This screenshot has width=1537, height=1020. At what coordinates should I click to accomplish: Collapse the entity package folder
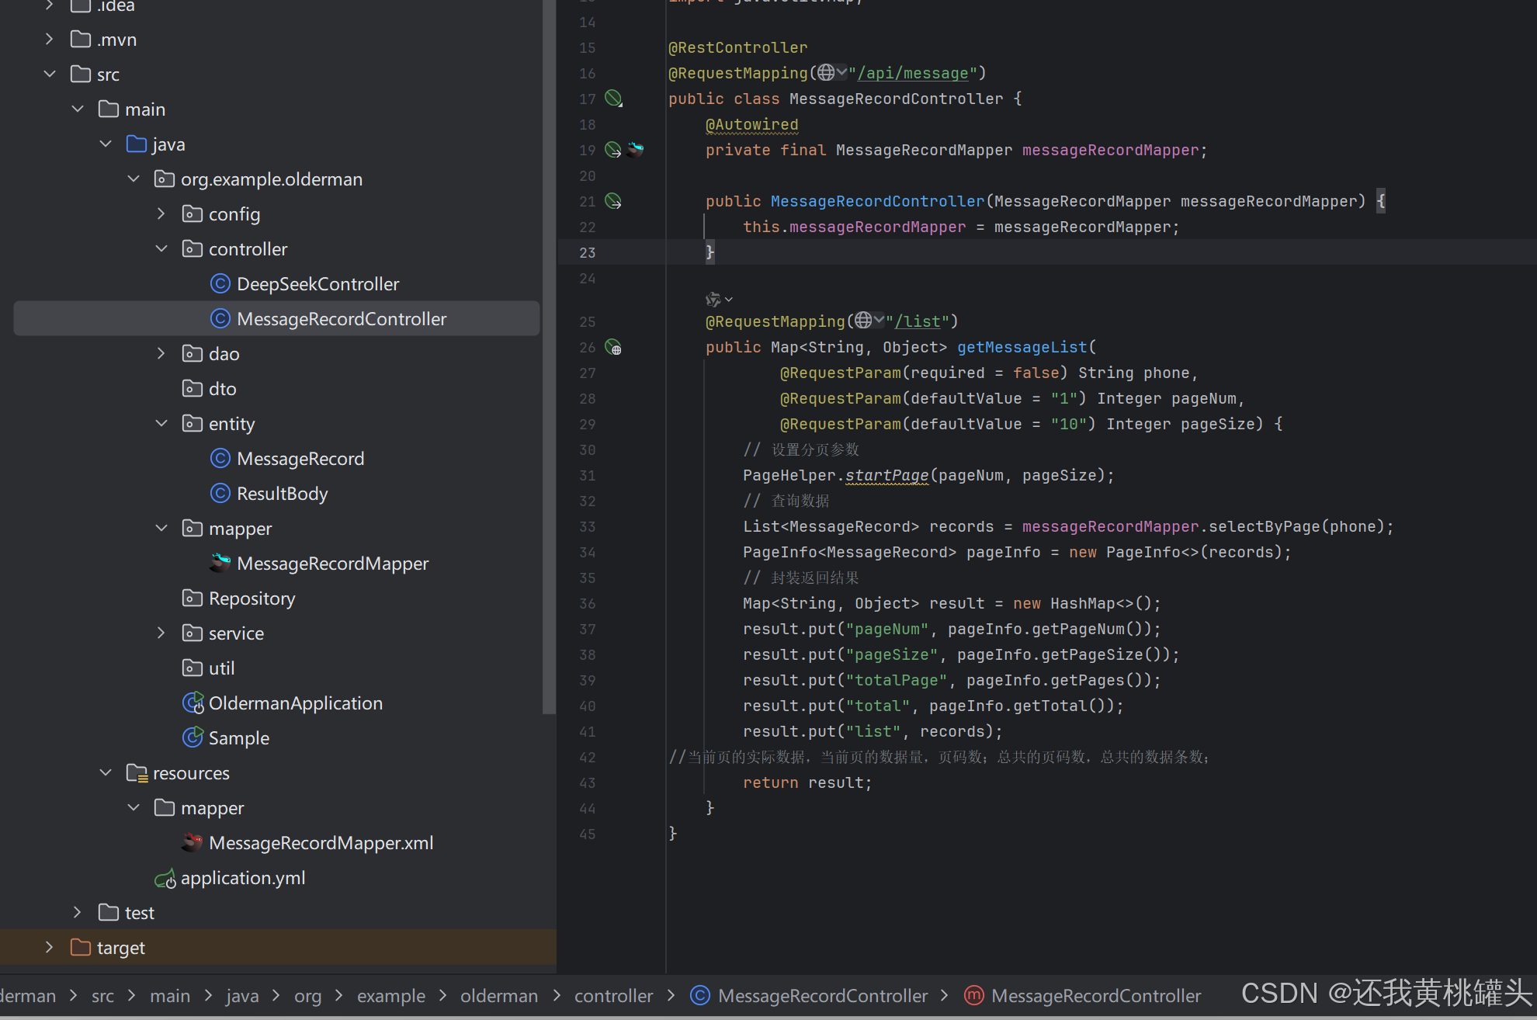click(x=161, y=424)
